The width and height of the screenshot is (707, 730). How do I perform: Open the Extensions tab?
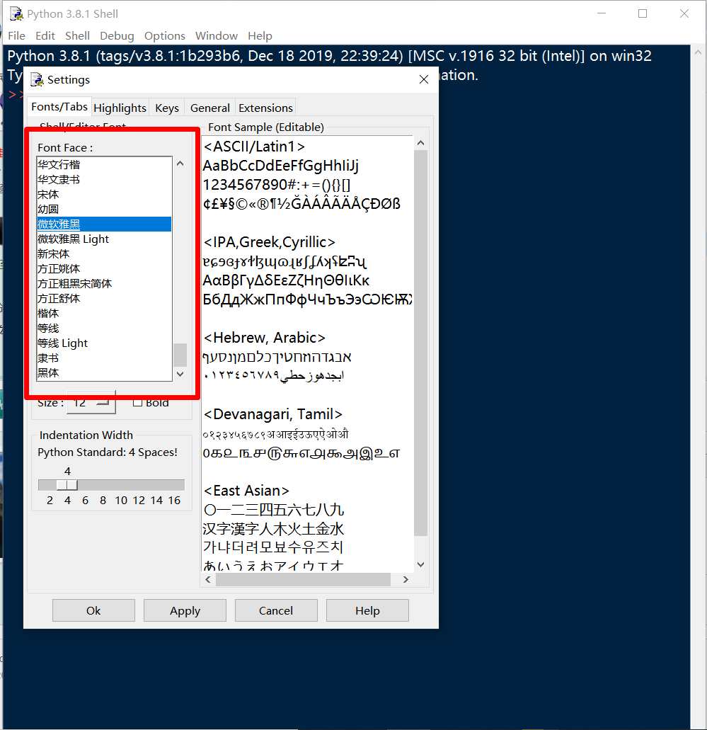(x=265, y=108)
